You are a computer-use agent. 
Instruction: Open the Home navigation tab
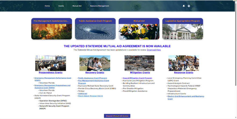click(47, 6)
